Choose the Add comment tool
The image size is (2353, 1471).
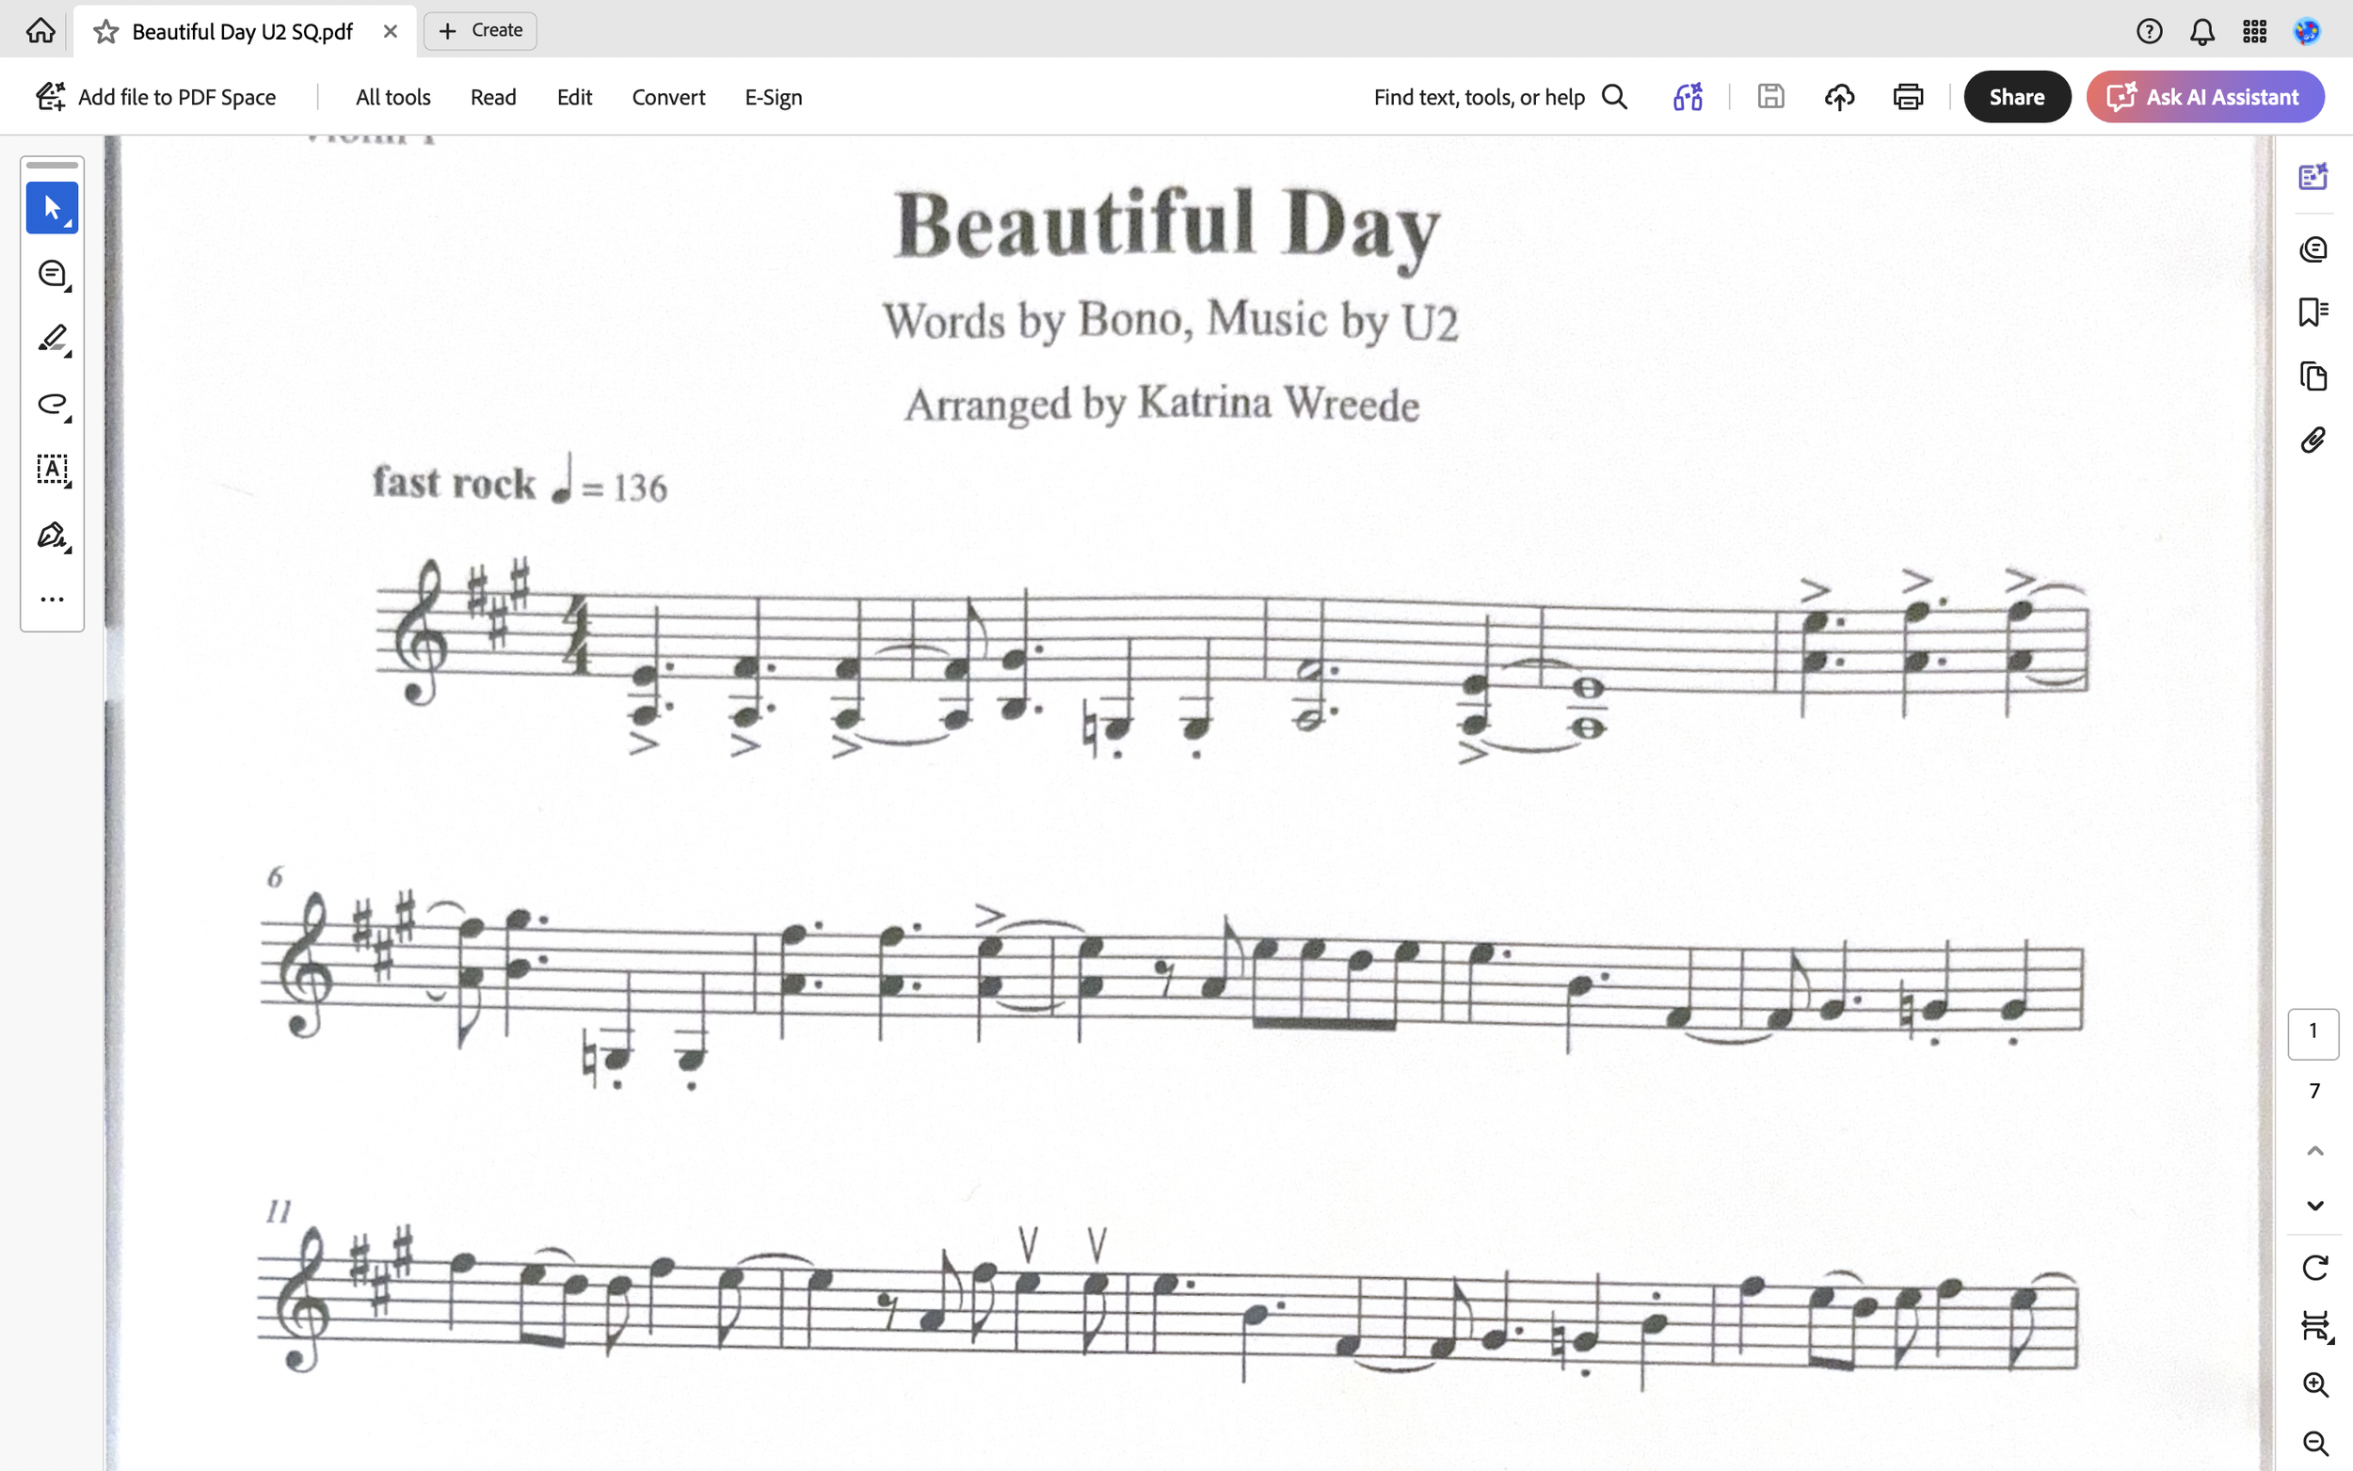click(53, 273)
